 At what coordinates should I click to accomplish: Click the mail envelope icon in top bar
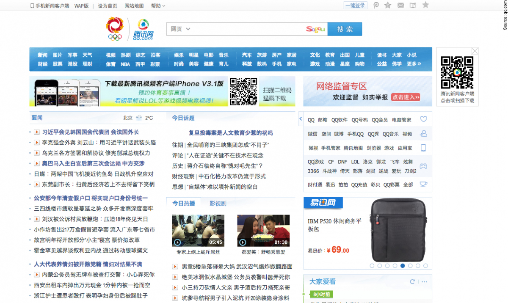click(400, 6)
